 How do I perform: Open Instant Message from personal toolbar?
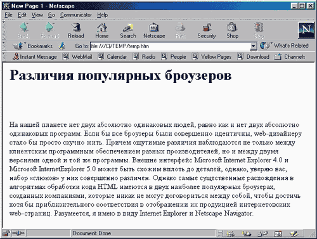[x=34, y=56]
